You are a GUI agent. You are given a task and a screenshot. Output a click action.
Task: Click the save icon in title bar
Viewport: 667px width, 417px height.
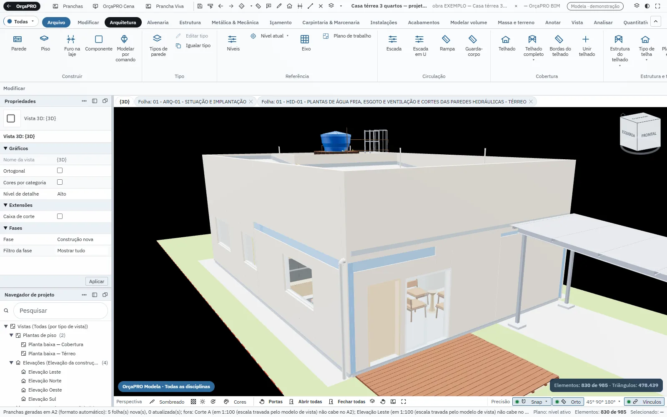(x=200, y=6)
